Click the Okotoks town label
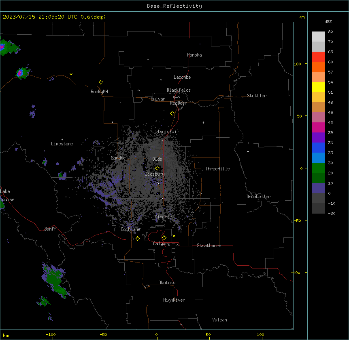 pyautogui.click(x=167, y=283)
